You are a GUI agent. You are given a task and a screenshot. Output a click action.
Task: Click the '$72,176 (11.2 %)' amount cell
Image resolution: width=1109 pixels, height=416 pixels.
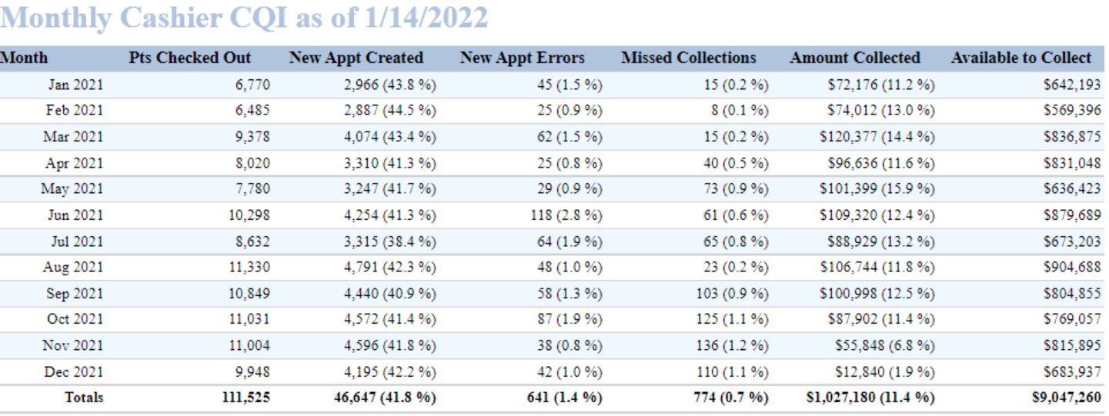[x=881, y=85]
